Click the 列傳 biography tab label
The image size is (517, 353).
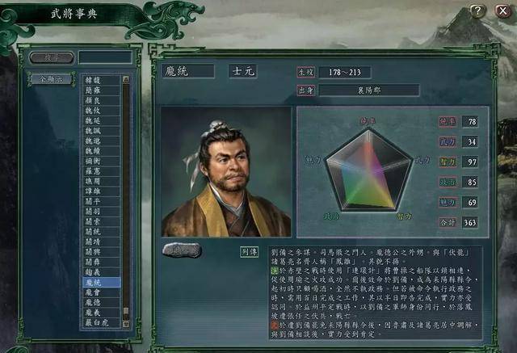[250, 252]
